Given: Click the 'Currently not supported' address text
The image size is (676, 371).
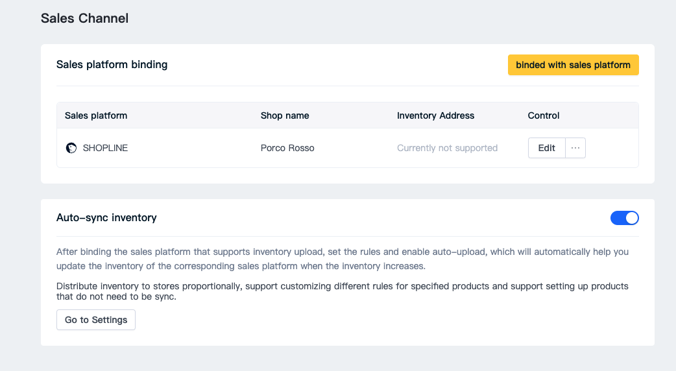Looking at the screenshot, I should [447, 148].
